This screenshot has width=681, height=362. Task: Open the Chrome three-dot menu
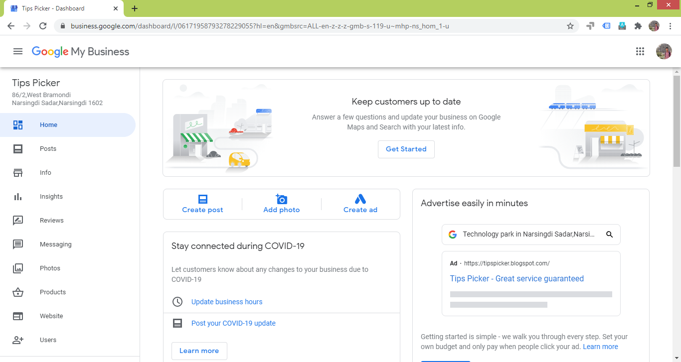tap(671, 26)
